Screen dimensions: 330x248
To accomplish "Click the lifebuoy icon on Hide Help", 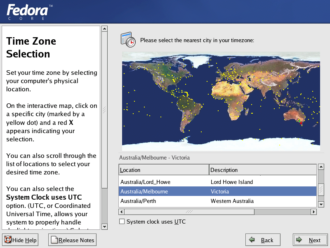I will [8, 240].
